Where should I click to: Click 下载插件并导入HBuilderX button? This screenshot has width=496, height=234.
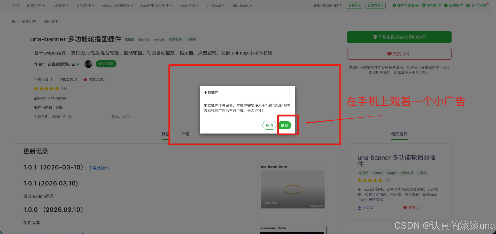399,37
